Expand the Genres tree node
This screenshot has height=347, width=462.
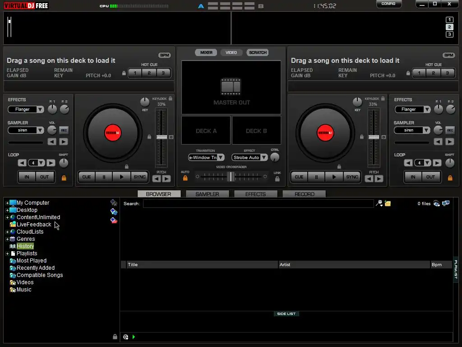point(7,239)
